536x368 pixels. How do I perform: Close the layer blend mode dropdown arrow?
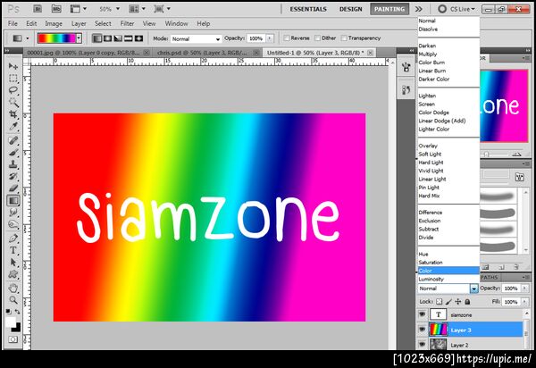point(473,289)
